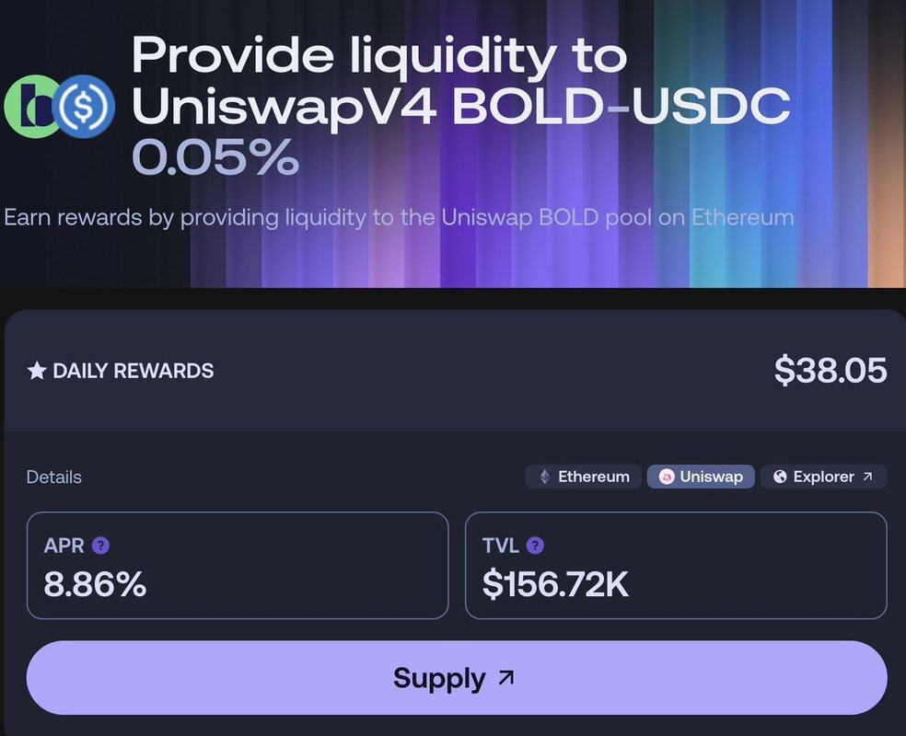The width and height of the screenshot is (906, 736).
Task: Select the Ethereum network chip label
Action: (594, 477)
